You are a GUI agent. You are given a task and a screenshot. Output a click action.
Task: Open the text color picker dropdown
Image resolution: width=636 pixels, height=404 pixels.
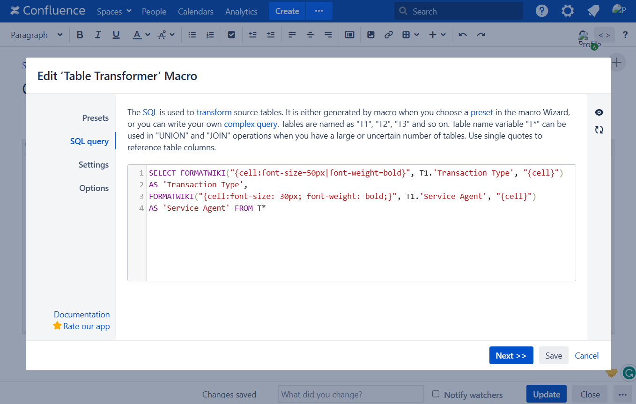click(148, 35)
